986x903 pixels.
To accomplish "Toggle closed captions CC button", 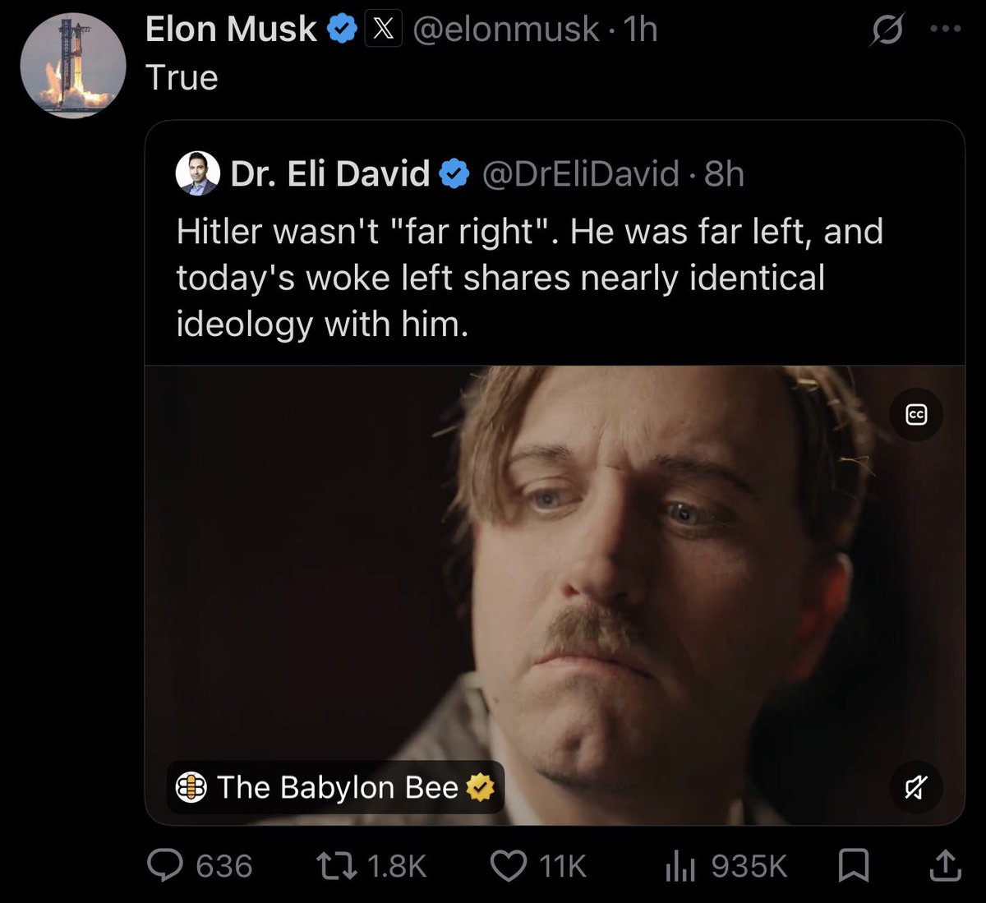I will (x=916, y=415).
